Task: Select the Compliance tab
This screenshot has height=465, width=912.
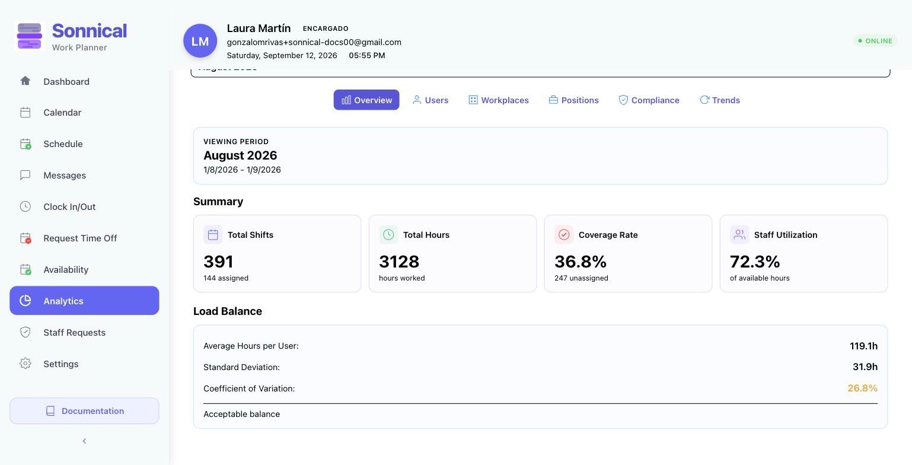Action: [649, 100]
